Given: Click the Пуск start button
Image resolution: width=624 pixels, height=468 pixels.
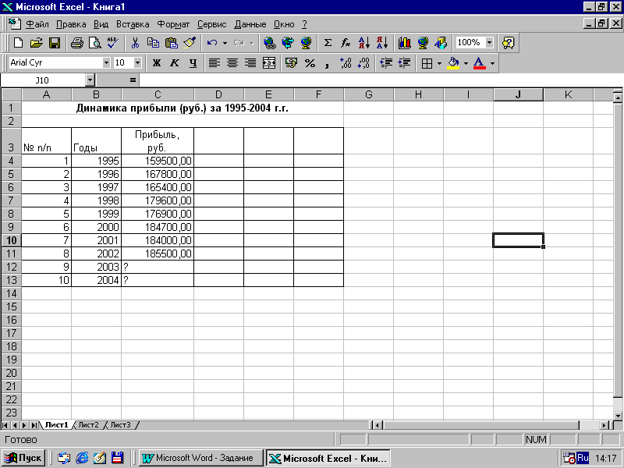Looking at the screenshot, I should click(x=24, y=458).
